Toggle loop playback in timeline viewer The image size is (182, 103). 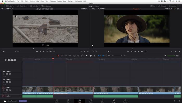145,51
